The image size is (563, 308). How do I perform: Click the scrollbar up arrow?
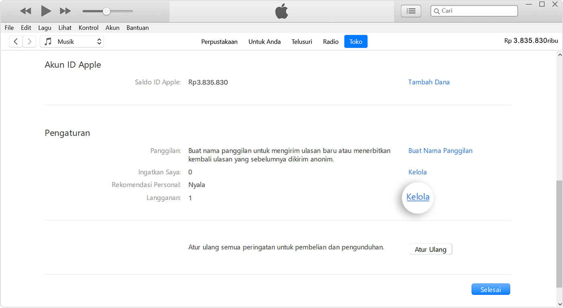[x=559, y=54]
